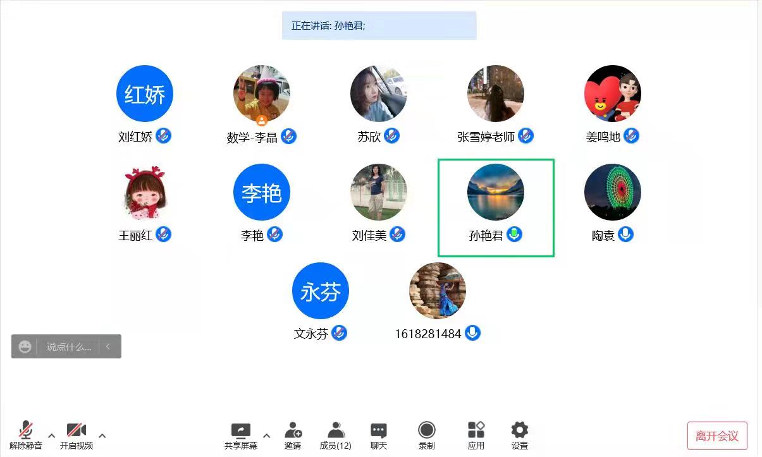The width and height of the screenshot is (762, 457).
Task: Click the 离开会议 leave meeting button
Action: pyautogui.click(x=717, y=436)
